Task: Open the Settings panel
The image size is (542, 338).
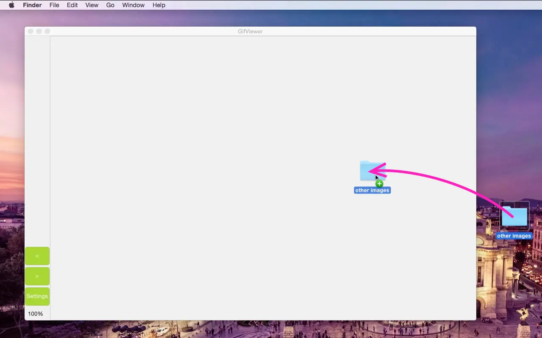Action: pyautogui.click(x=37, y=296)
